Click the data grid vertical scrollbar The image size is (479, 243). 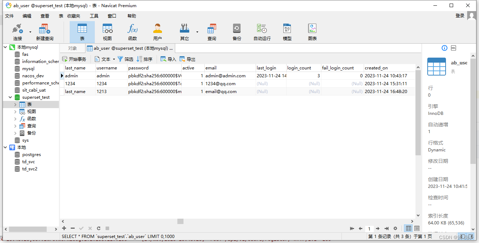pyautogui.click(x=418, y=113)
